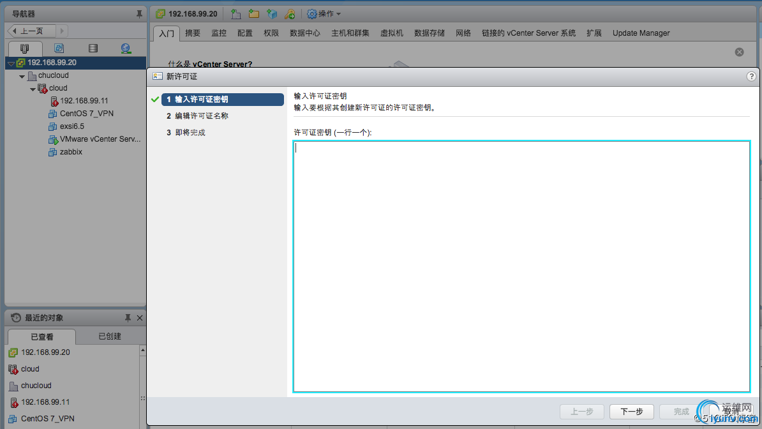Select cloud cluster in navigator tree
The height and width of the screenshot is (429, 762).
pos(58,88)
